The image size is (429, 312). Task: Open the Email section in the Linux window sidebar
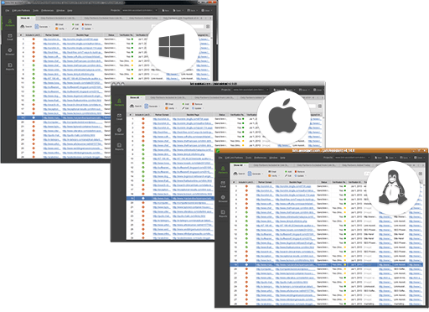223,184
